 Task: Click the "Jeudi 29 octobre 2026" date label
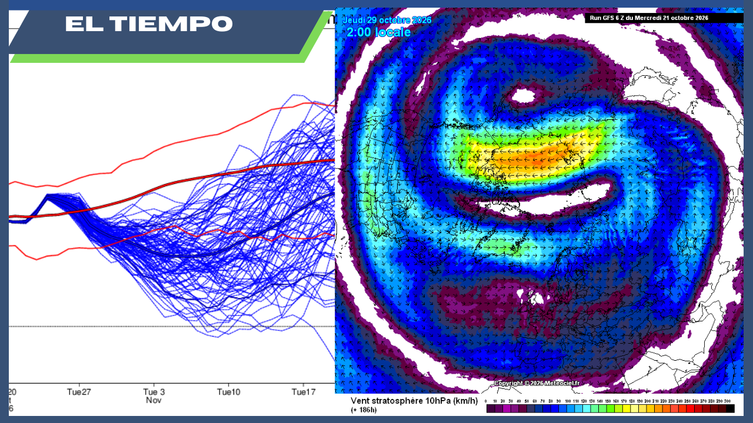387,20
